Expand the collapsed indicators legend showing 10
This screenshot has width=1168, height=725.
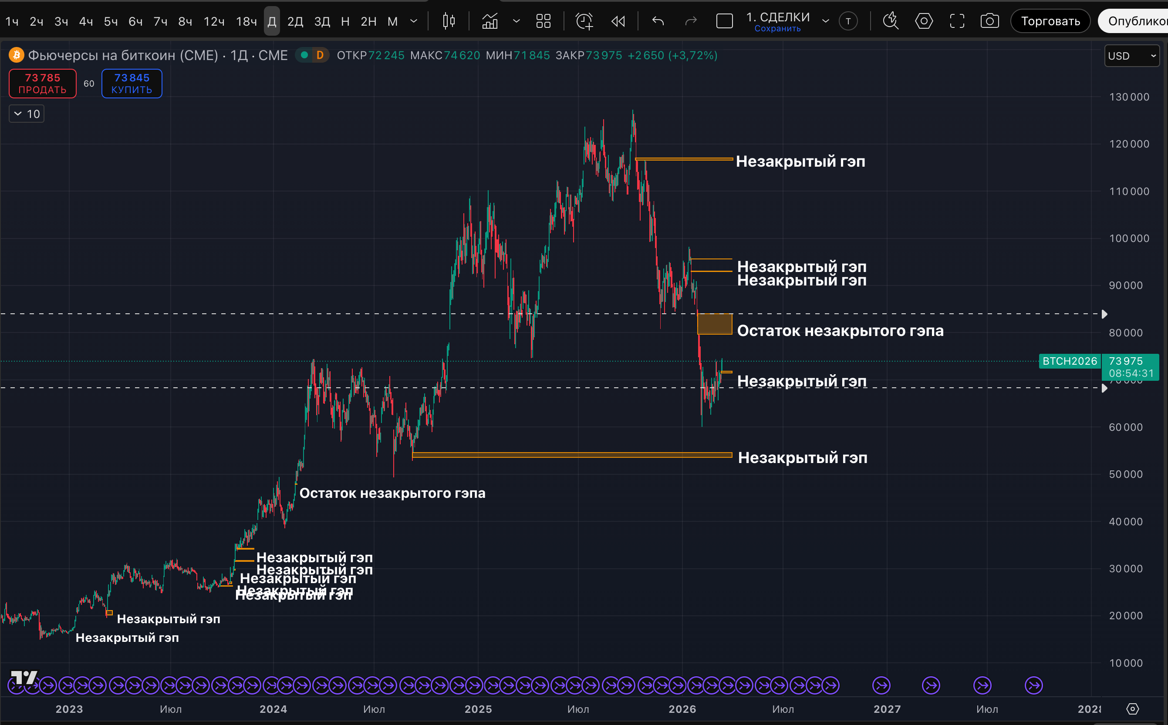(27, 114)
